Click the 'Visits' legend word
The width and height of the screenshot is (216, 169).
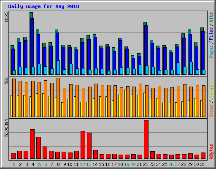pyautogui.click(x=211, y=92)
